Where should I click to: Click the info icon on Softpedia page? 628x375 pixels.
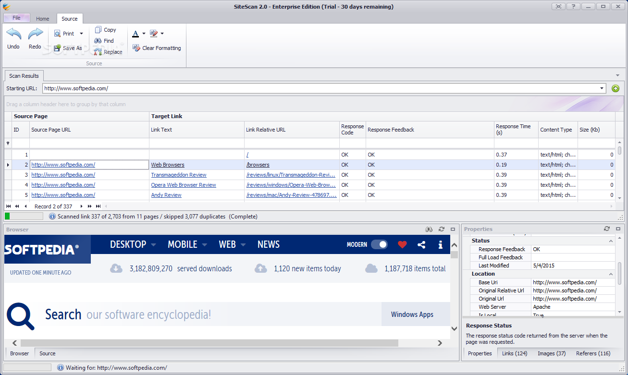tap(440, 244)
